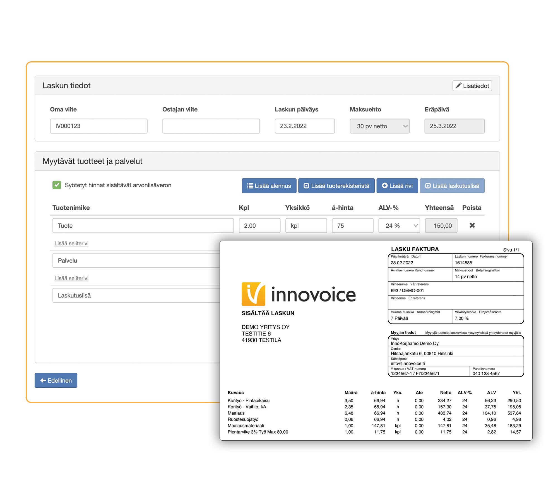Click phone number 040 123 4567
This screenshot has height=502, width=558.
pyautogui.click(x=486, y=373)
